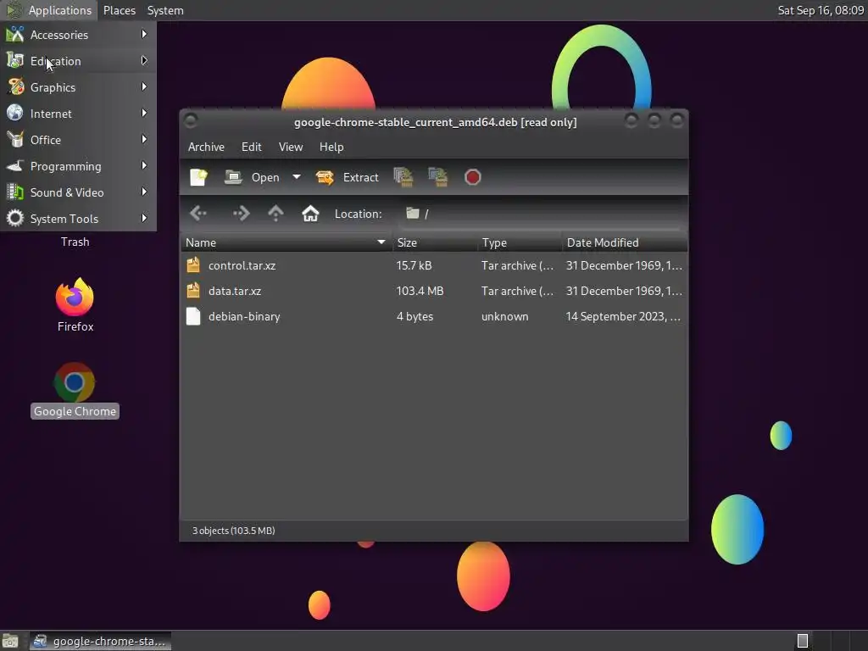Click the Office category icon
Image resolution: width=868 pixels, height=651 pixels.
point(15,140)
